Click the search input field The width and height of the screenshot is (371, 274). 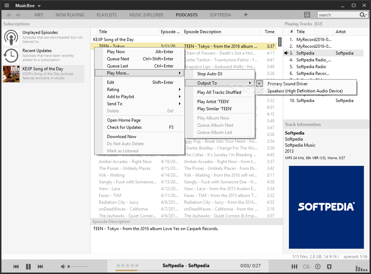[338, 15]
